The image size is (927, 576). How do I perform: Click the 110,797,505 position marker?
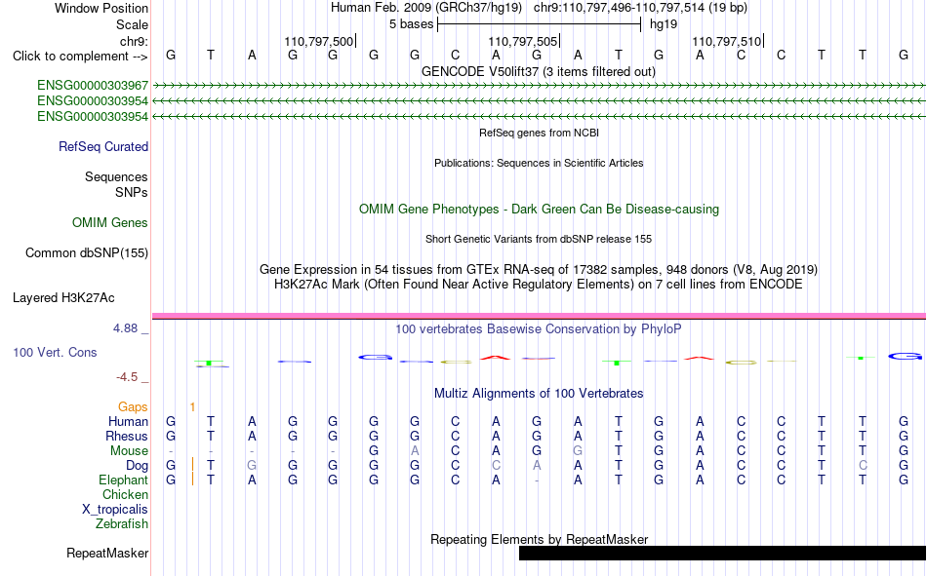[x=524, y=41]
